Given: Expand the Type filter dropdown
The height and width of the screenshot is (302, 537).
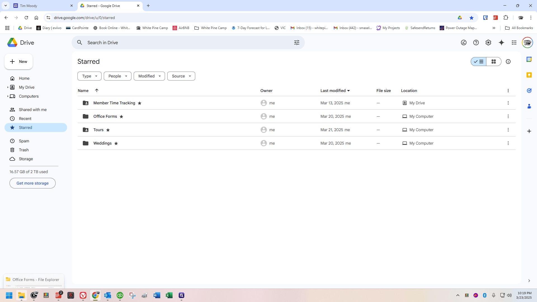Looking at the screenshot, I should click(x=89, y=76).
